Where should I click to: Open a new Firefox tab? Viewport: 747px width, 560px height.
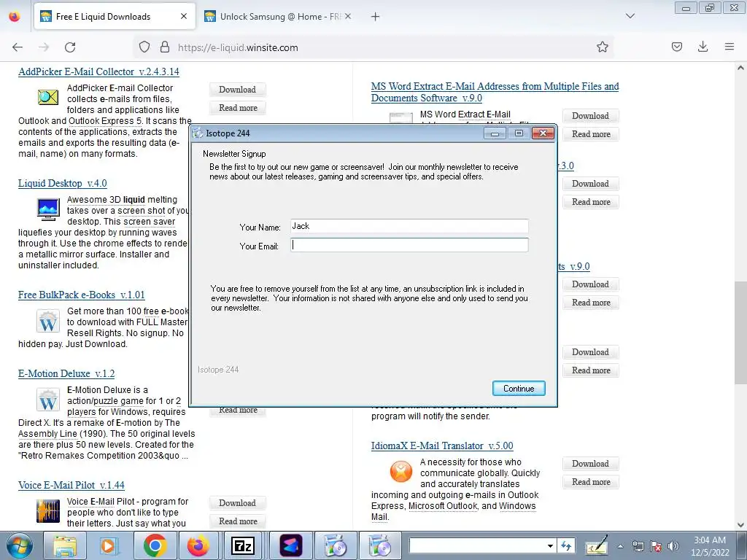click(376, 17)
